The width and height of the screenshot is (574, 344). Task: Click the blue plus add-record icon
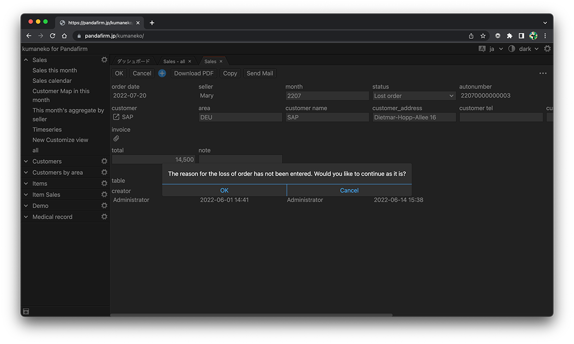point(162,73)
